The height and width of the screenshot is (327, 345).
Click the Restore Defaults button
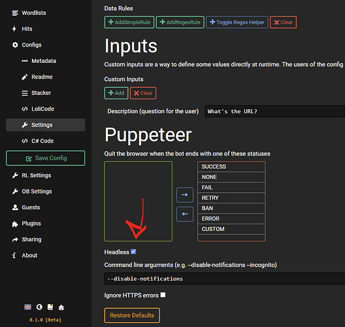click(x=132, y=315)
